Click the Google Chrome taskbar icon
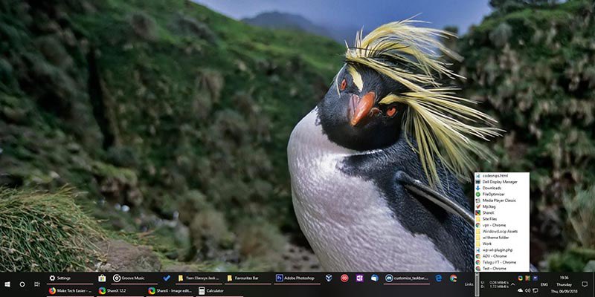The width and height of the screenshot is (595, 297). [453, 278]
